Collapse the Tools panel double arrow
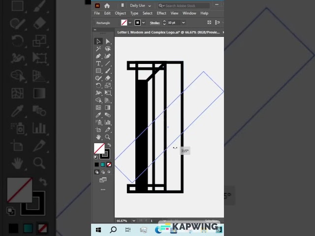Viewport: 315px width, 236px height. [95, 29]
